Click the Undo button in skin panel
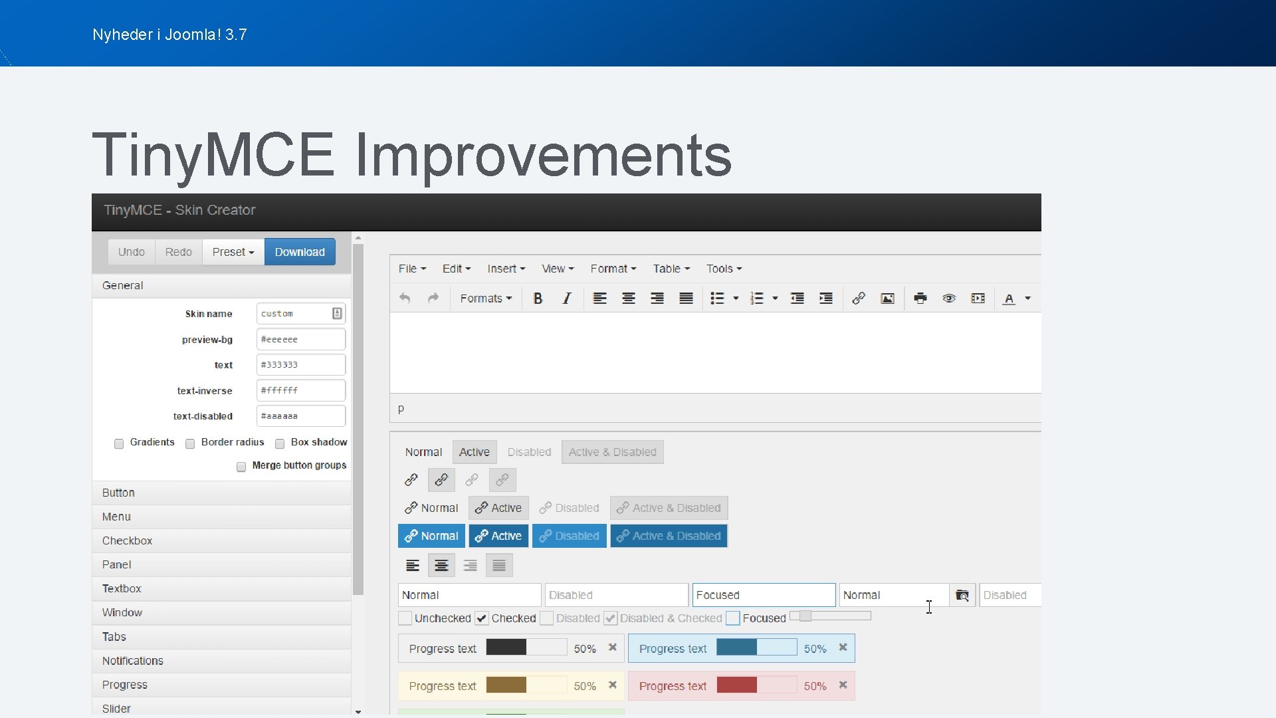Screen dimensions: 1276x718 point(132,252)
